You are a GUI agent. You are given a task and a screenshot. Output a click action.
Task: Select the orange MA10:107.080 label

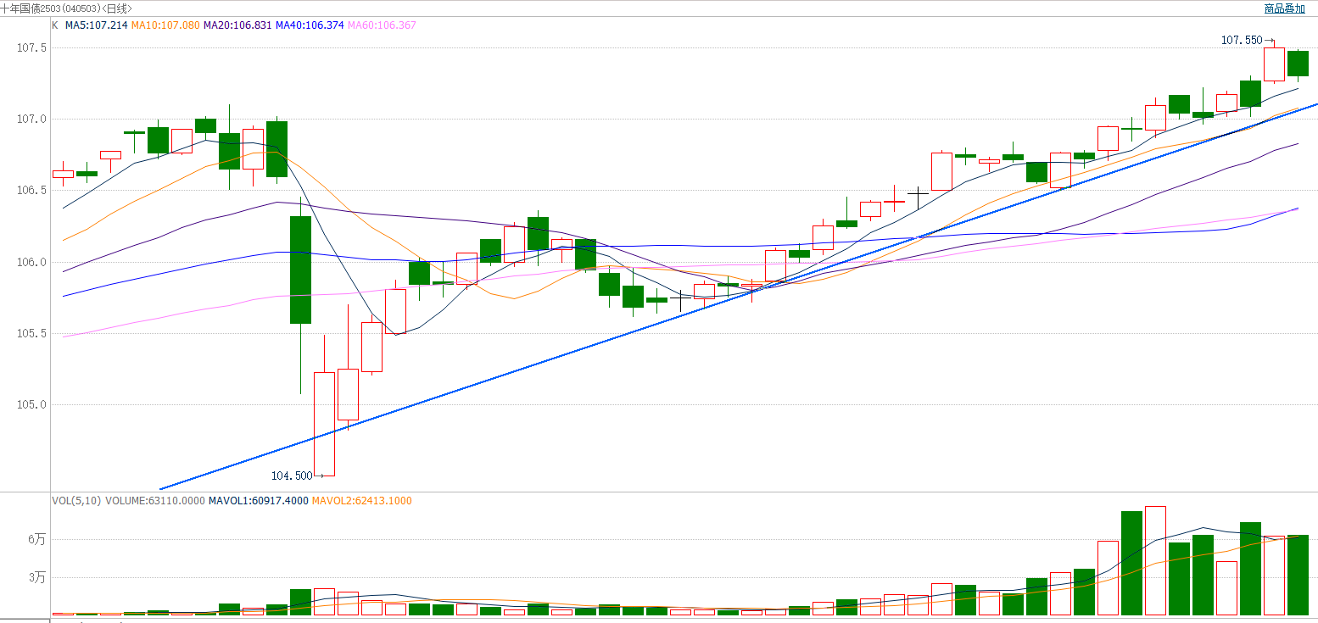tap(165, 25)
